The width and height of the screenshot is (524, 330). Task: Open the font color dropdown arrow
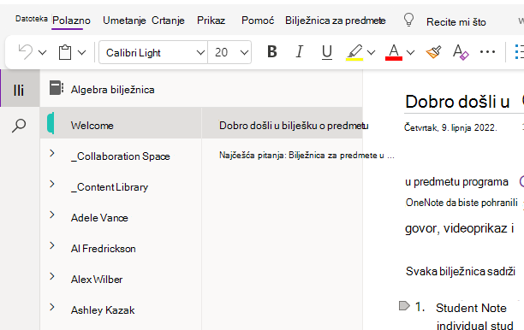(x=411, y=52)
